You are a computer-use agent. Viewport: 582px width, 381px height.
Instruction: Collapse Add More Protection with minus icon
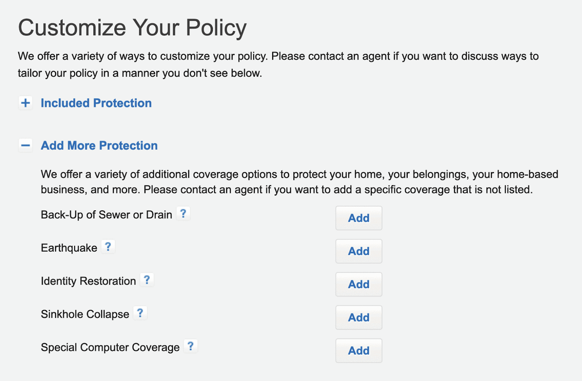click(x=26, y=146)
